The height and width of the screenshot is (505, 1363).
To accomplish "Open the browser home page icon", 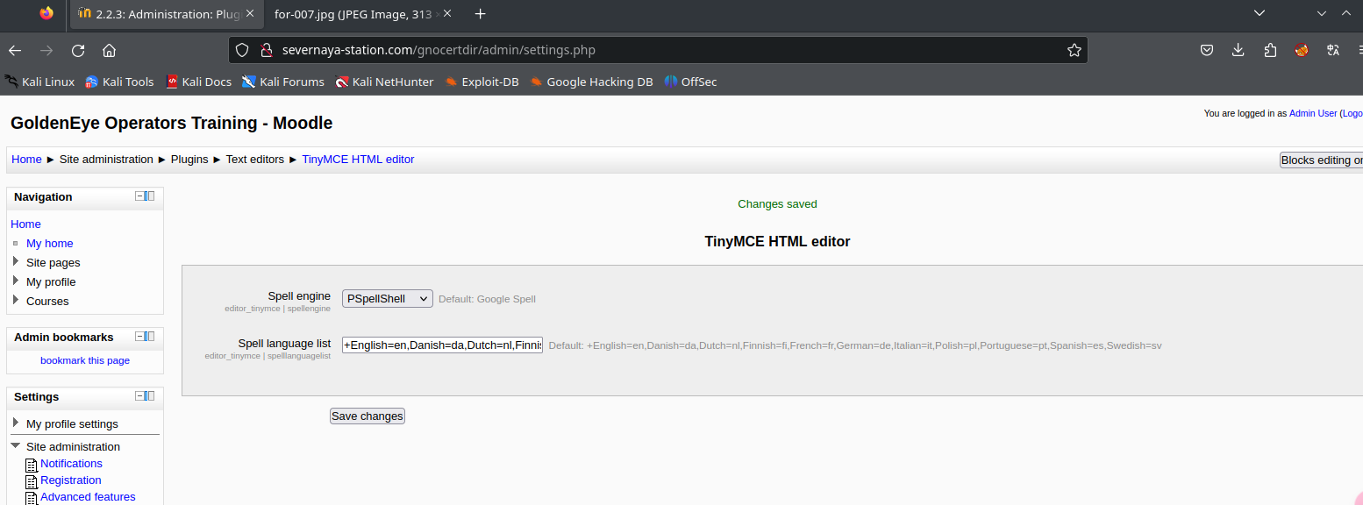I will [x=109, y=50].
